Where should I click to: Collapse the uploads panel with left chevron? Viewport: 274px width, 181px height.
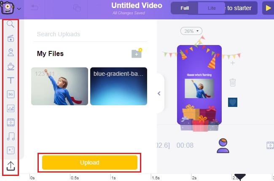[159, 93]
